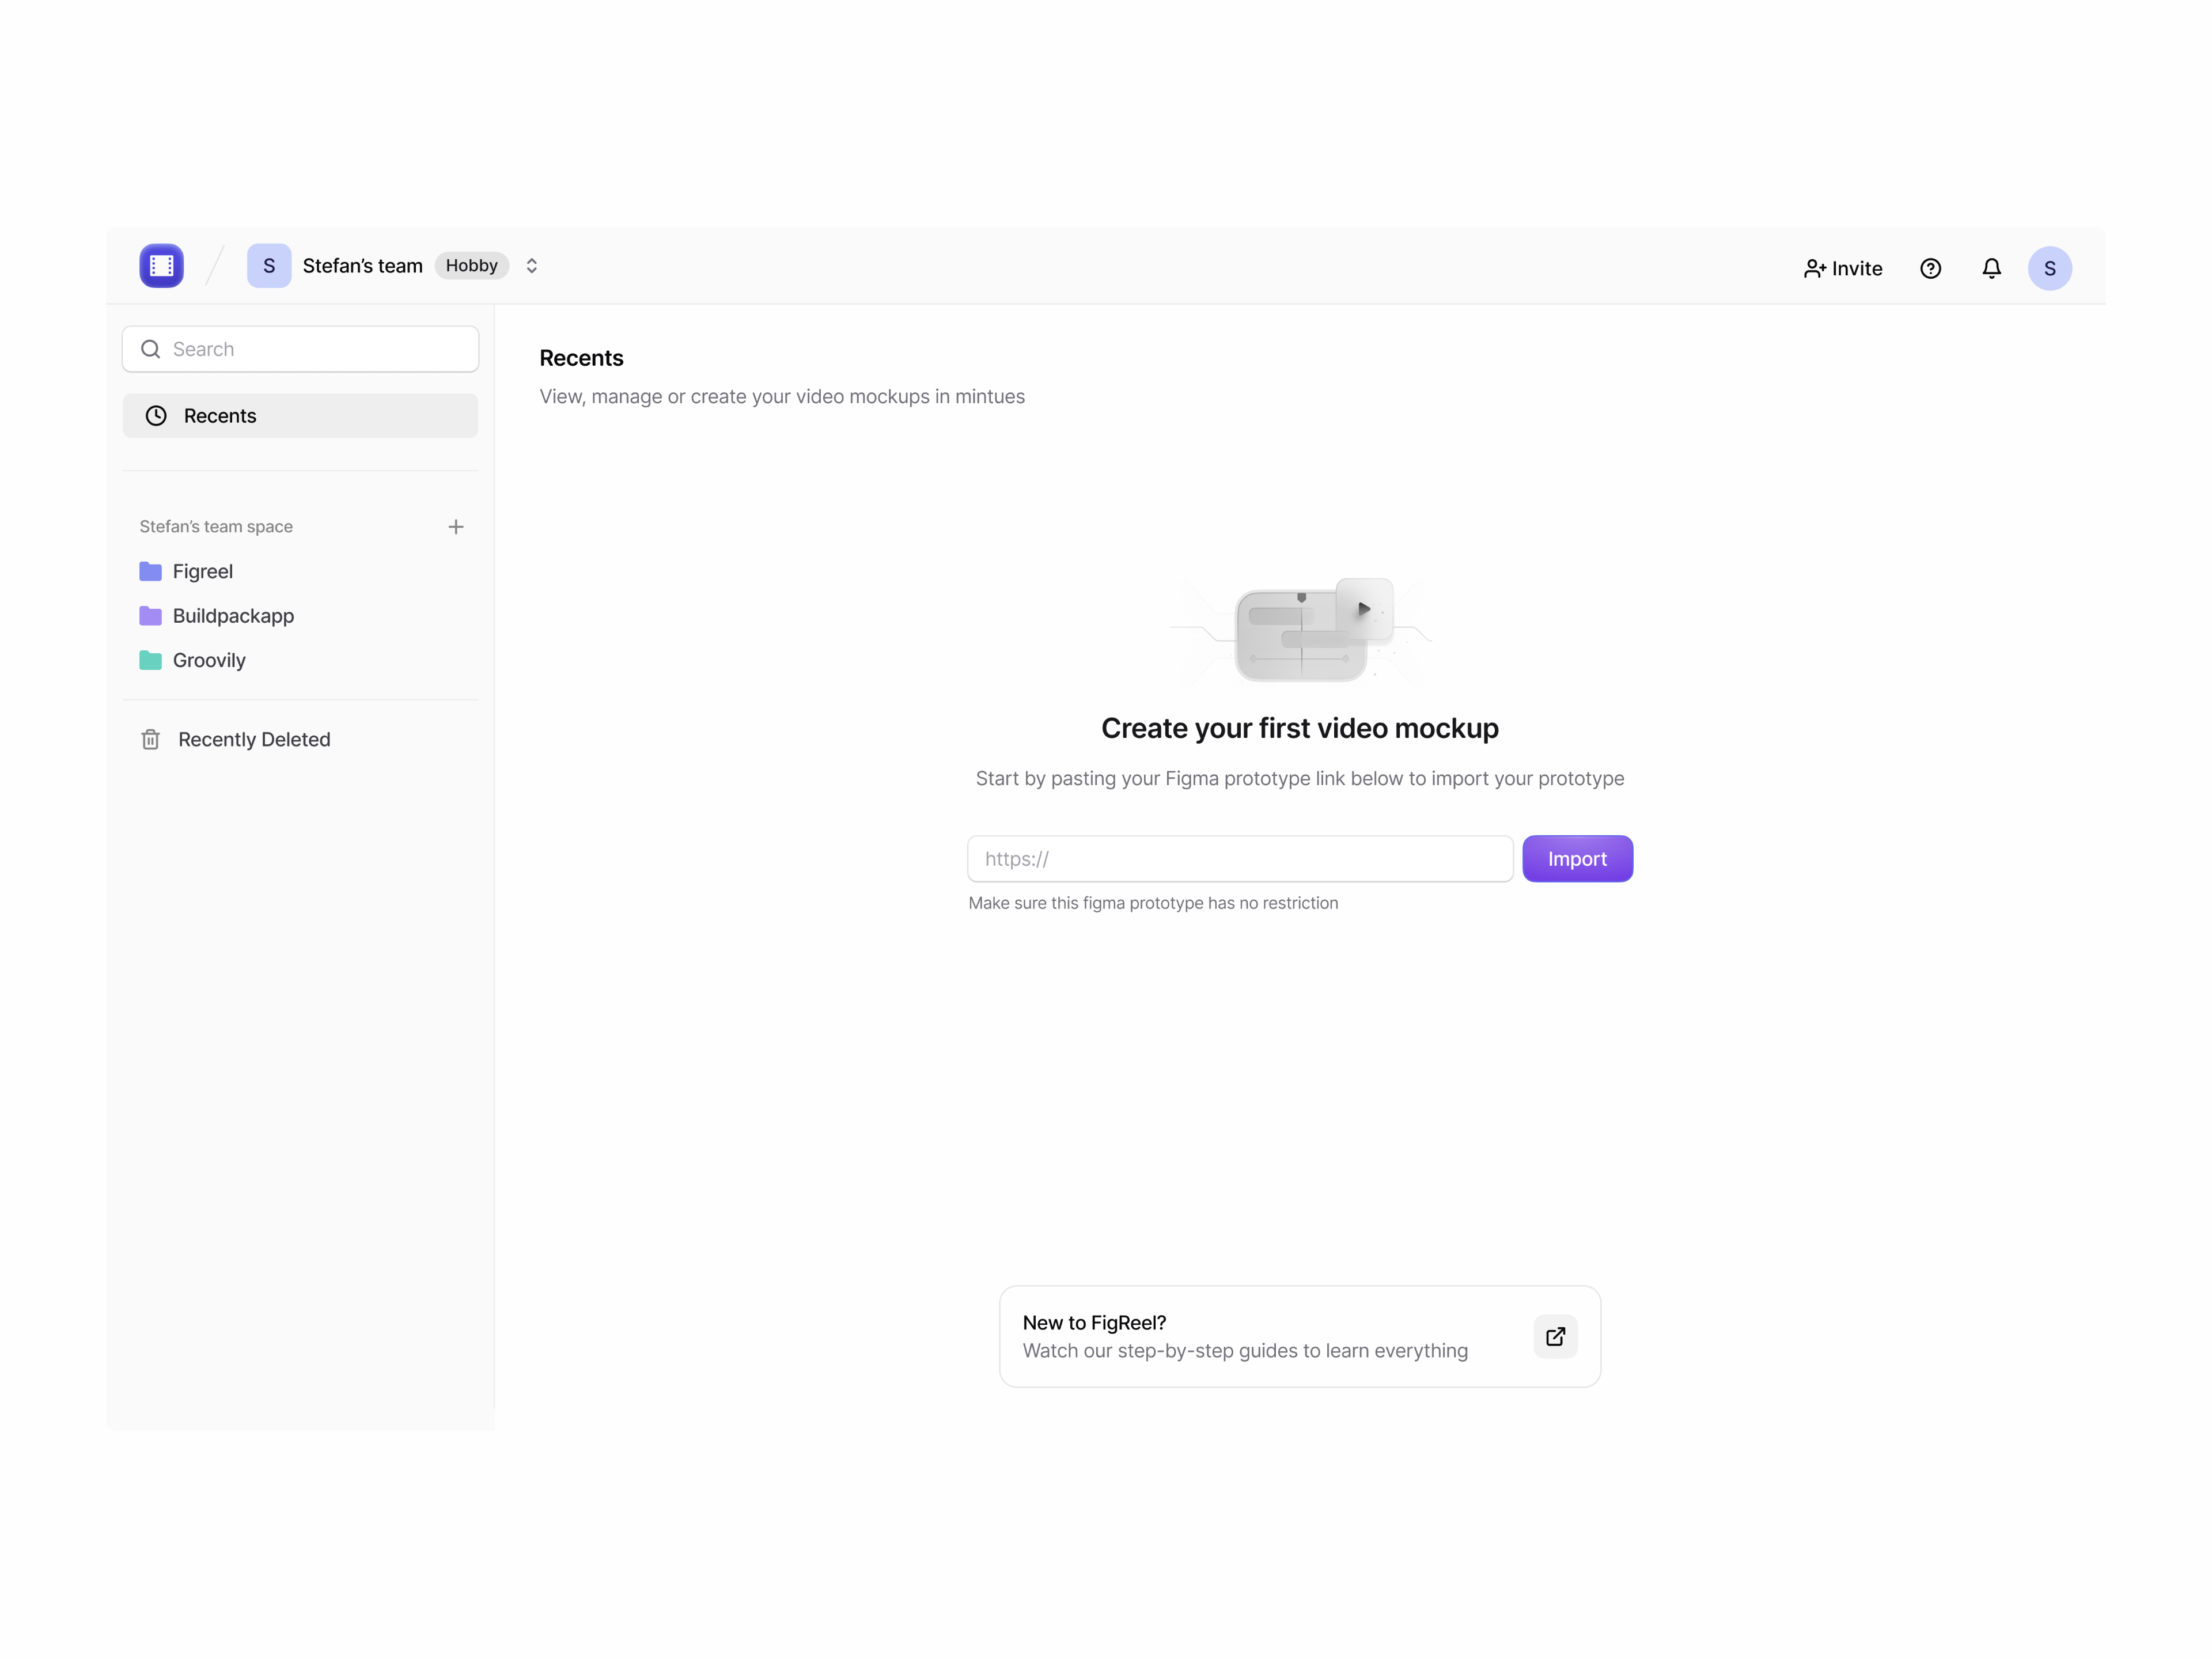Click the Invite icon
This screenshot has width=2212, height=1659.
pos(1814,268)
